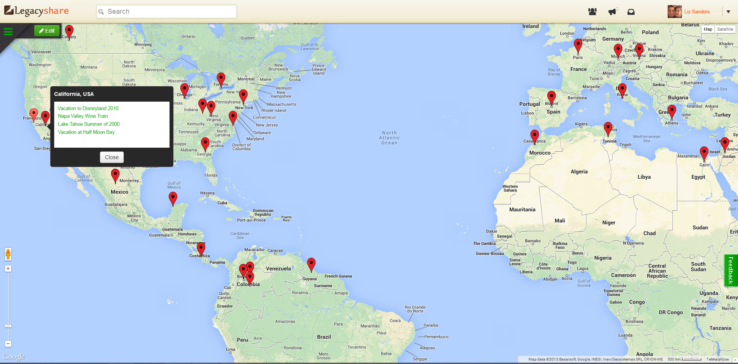Select the Madrid map pin
This screenshot has width=738, height=364.
point(552,98)
